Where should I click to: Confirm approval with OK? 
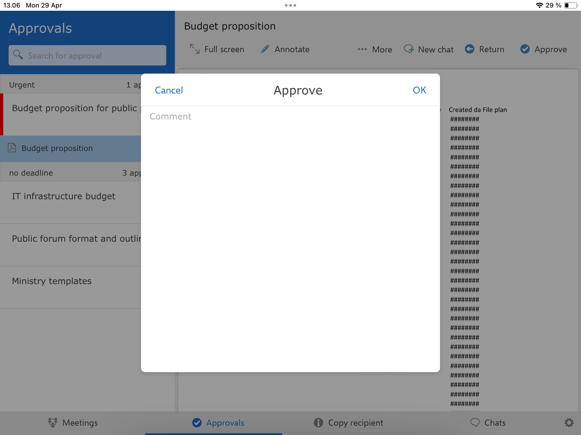click(419, 90)
